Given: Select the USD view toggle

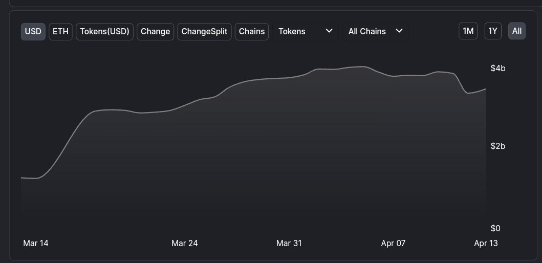Looking at the screenshot, I should pyautogui.click(x=33, y=31).
